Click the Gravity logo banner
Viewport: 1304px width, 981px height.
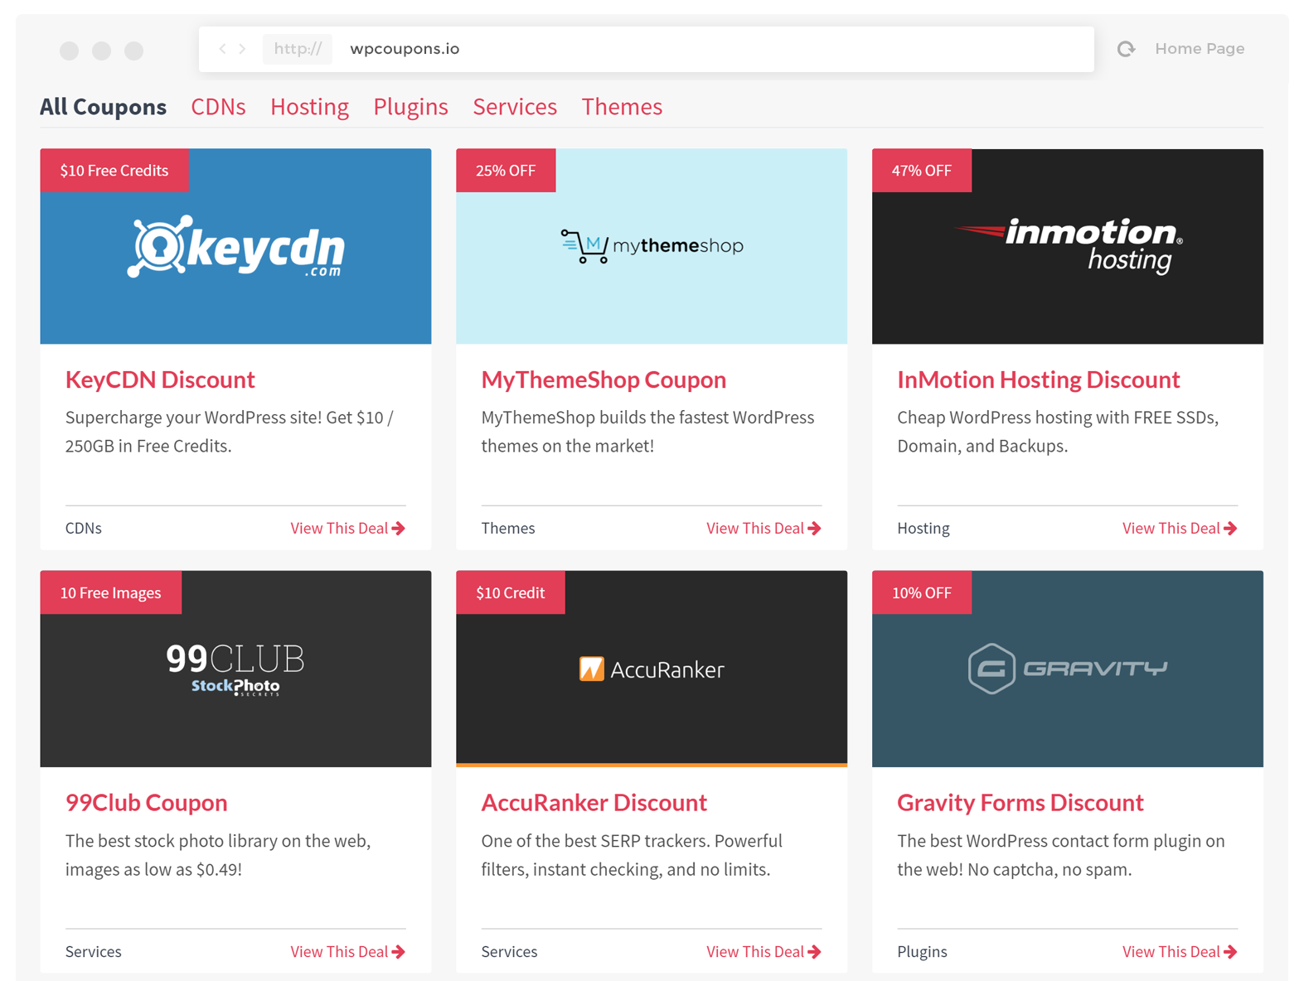click(x=1068, y=669)
